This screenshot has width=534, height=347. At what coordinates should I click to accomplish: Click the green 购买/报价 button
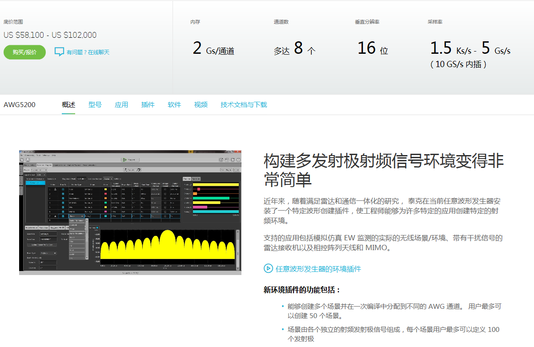24,52
